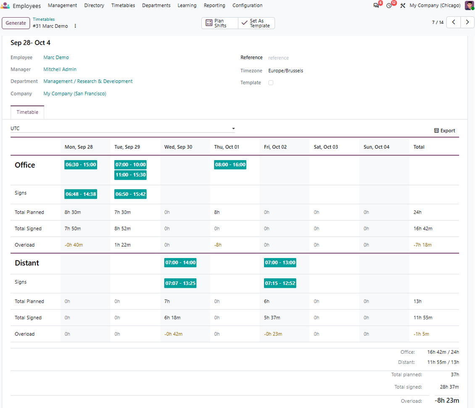
Task: Click the 1h 22m overload value
Action: pos(123,245)
